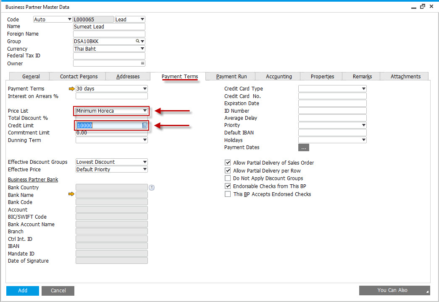This screenshot has width=439, height=302.
Task: Switch to the Accounting tab
Action: (279, 77)
